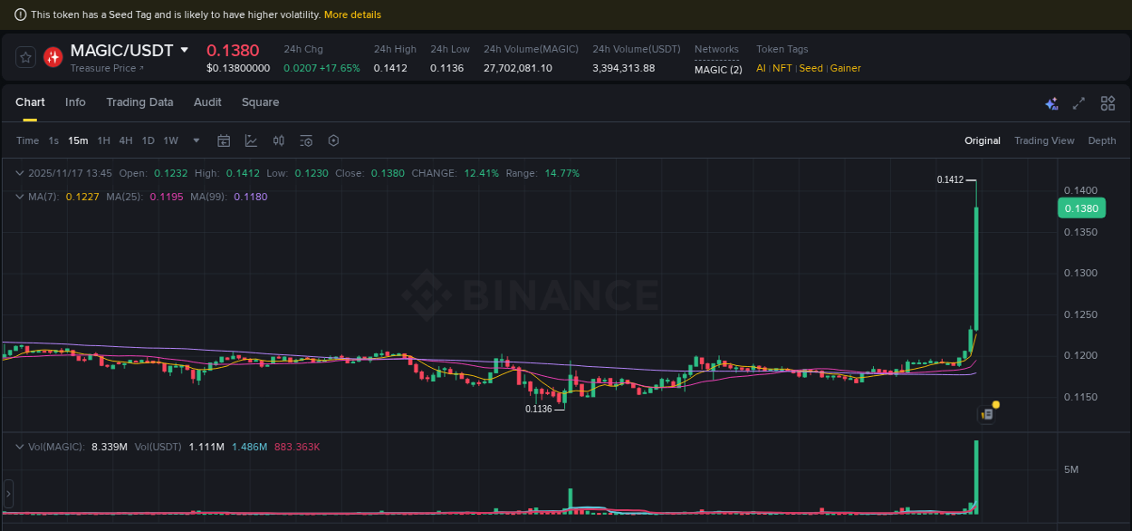Click the green 0.1380 price label

[x=1081, y=208]
